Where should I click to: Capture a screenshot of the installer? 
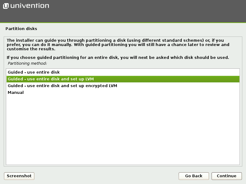pyautogui.click(x=19, y=176)
